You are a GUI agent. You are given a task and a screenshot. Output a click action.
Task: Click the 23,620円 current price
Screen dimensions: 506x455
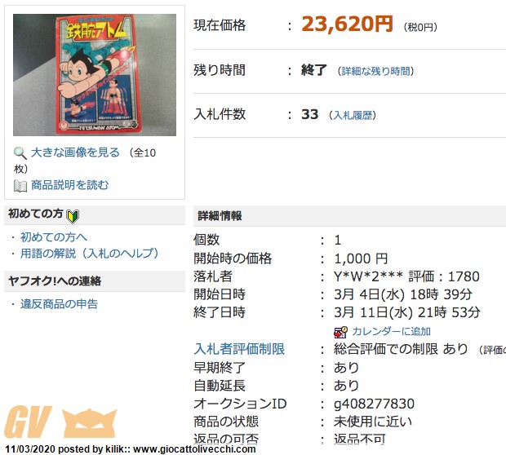point(347,24)
